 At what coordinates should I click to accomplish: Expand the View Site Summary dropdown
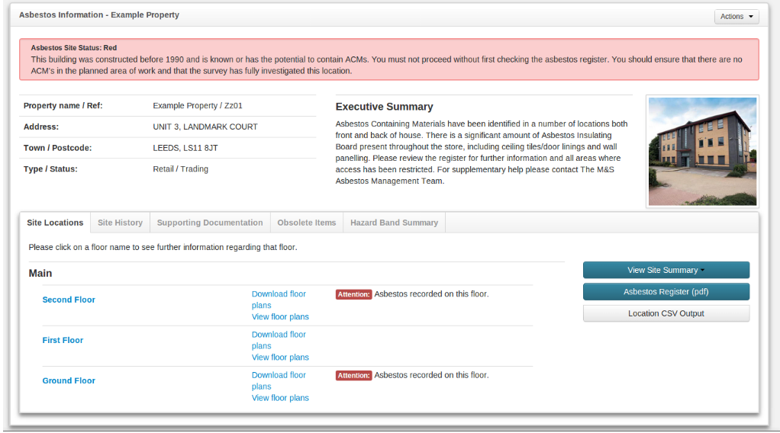pos(666,270)
